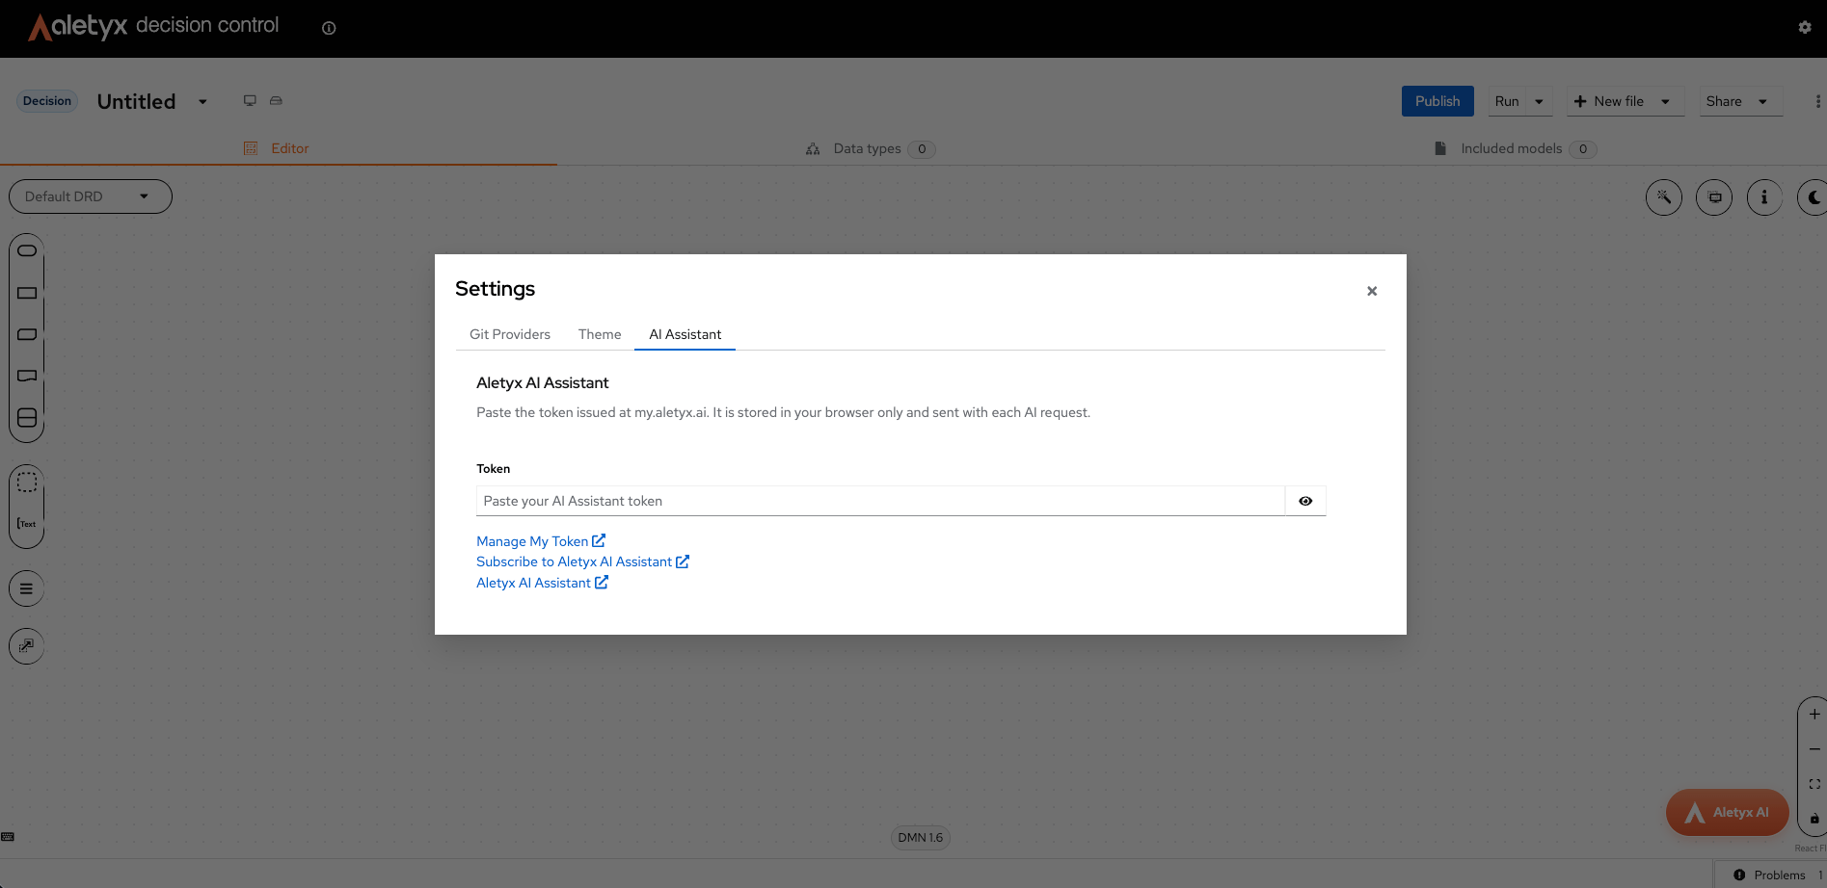This screenshot has width=1827, height=888.
Task: Toggle the canvas interactivity lock icon
Action: 1814,819
